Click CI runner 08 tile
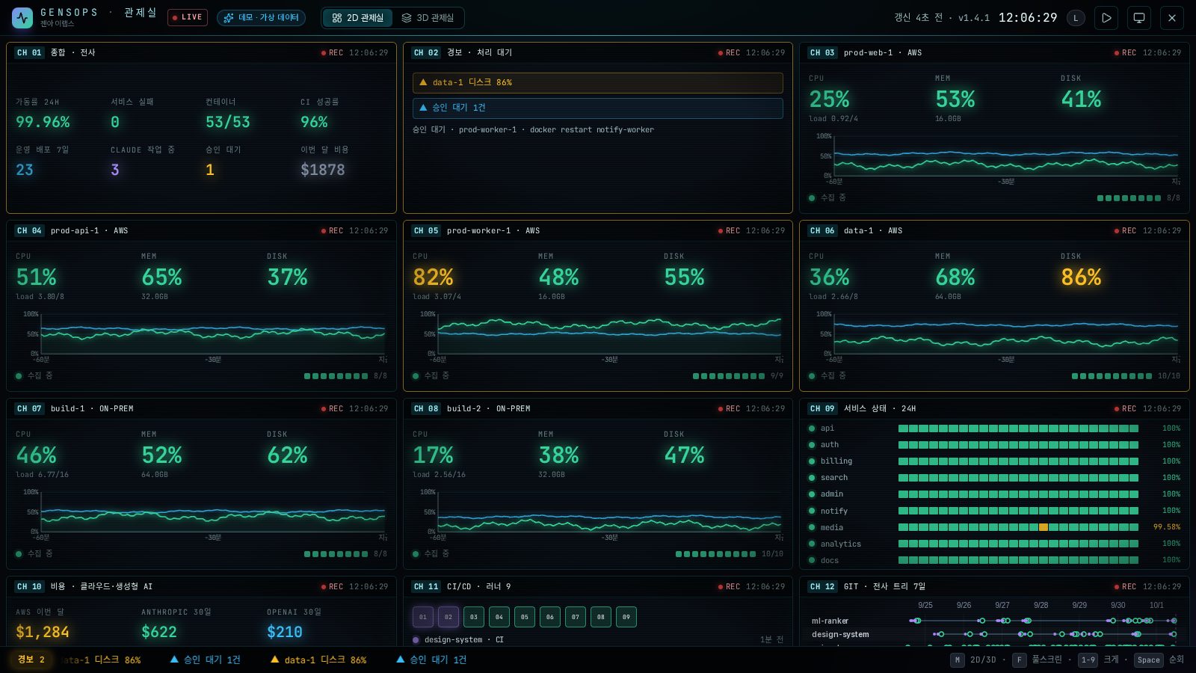Image resolution: width=1196 pixels, height=673 pixels. pyautogui.click(x=601, y=617)
